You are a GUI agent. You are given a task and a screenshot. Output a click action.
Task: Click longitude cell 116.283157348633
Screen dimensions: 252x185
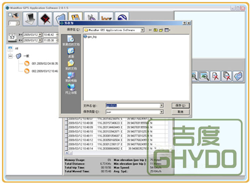click(x=109, y=123)
